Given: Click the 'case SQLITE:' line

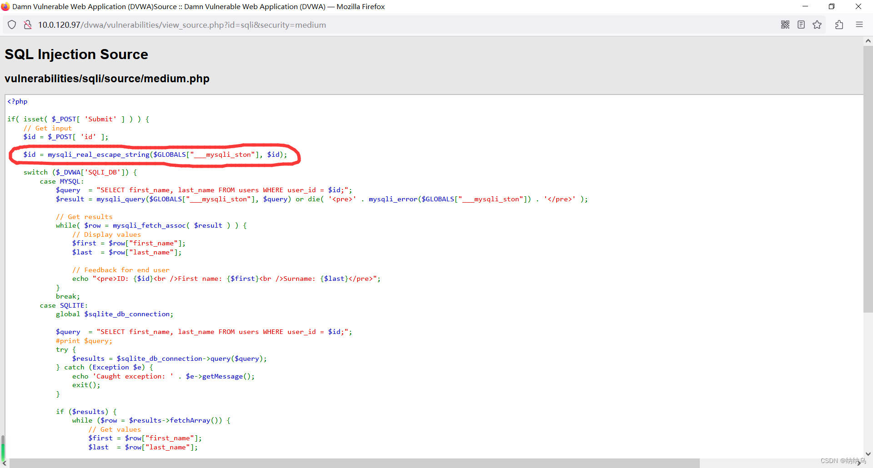Looking at the screenshot, I should tap(64, 305).
